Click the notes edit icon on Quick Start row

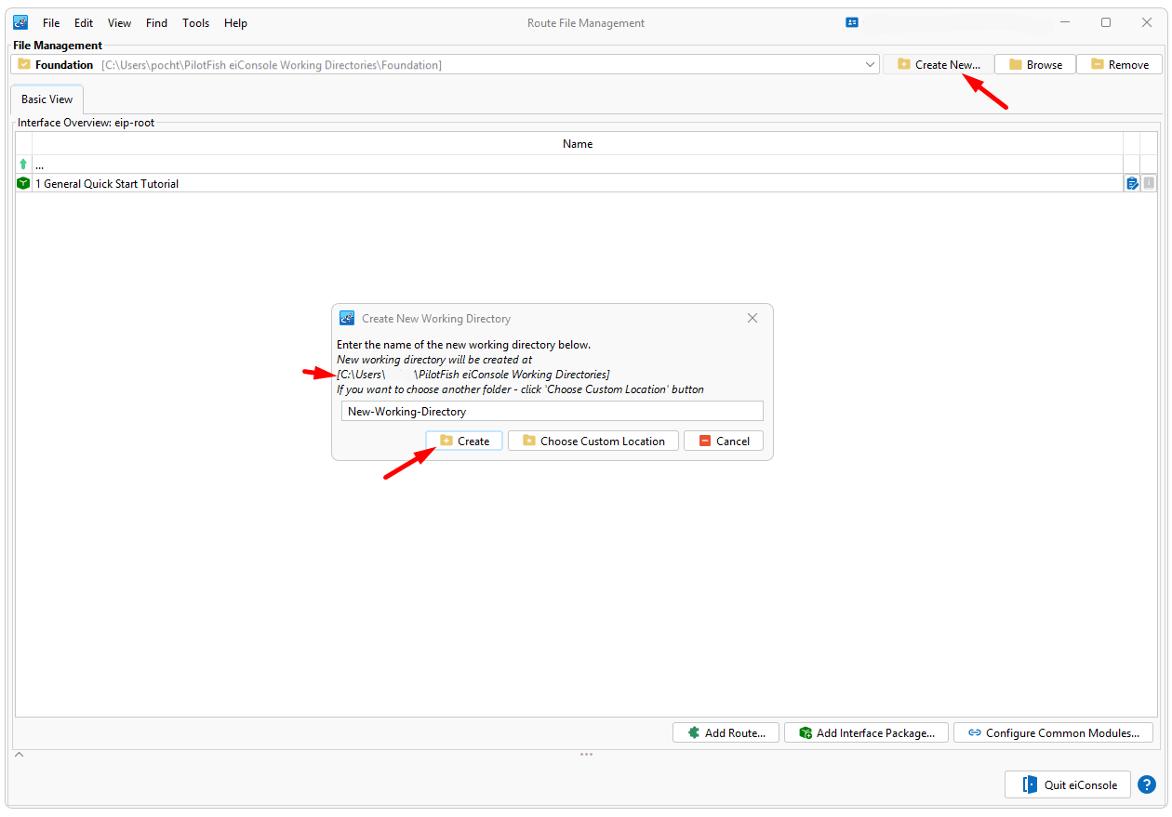click(1132, 183)
